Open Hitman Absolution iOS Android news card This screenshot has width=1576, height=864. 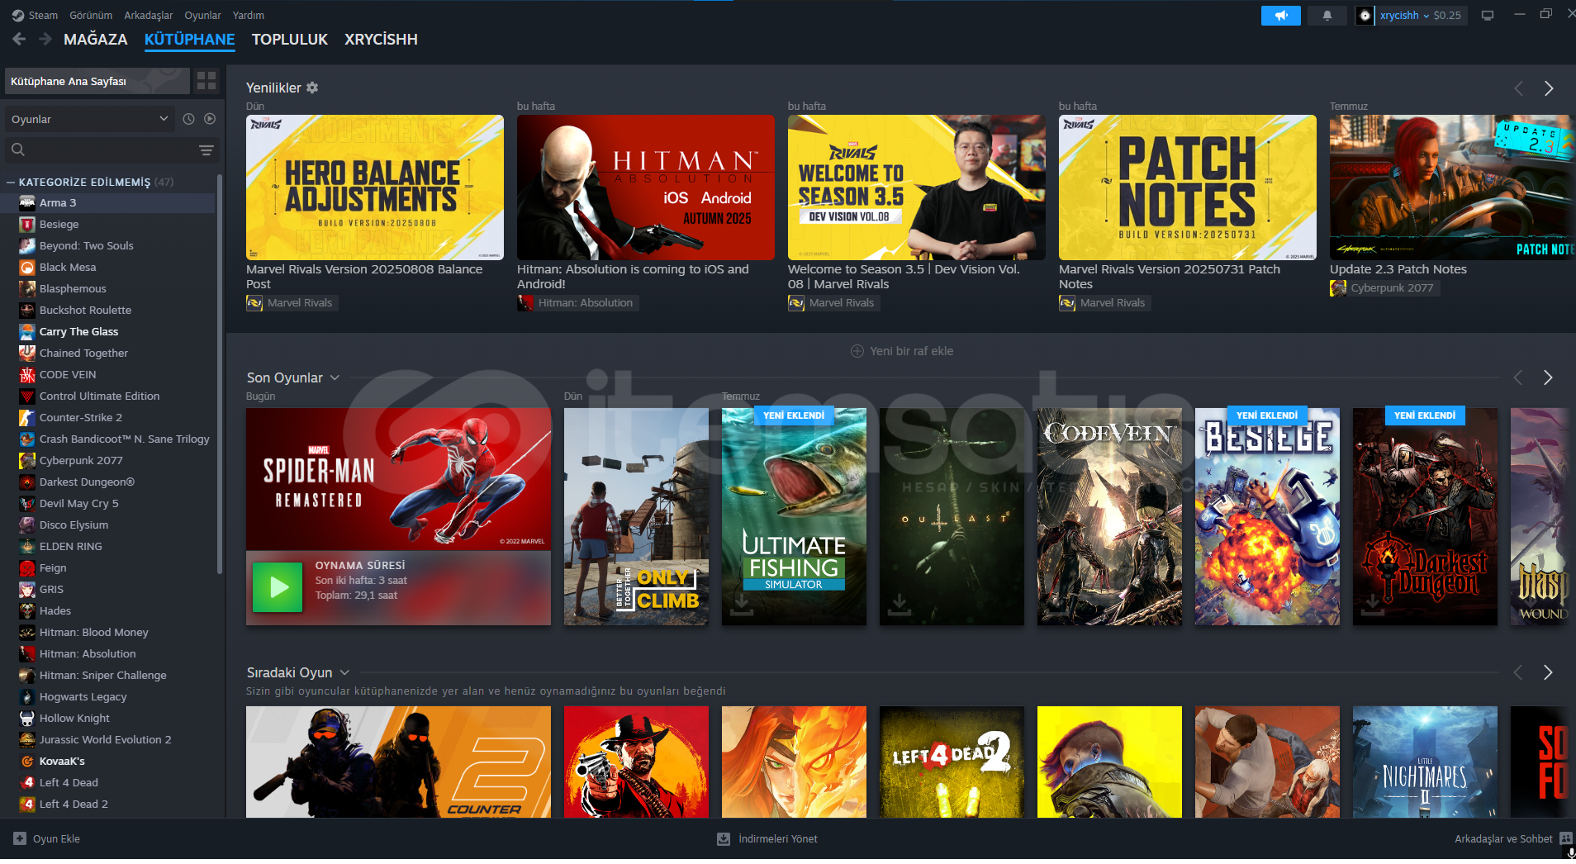(646, 188)
